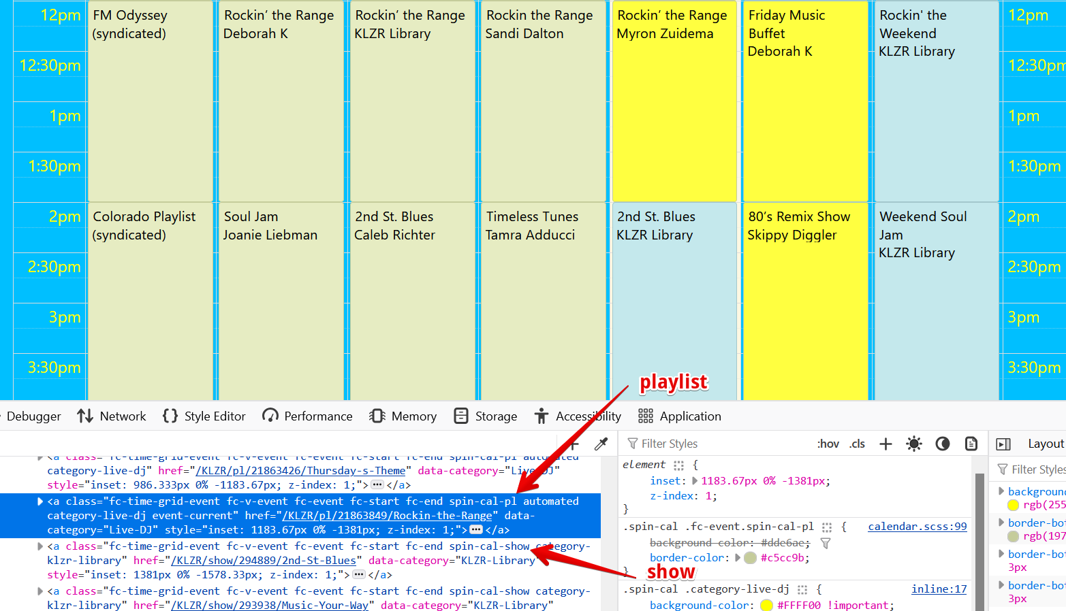Click selector highlighter beside element rule
The image size is (1066, 611).
pyautogui.click(x=678, y=465)
